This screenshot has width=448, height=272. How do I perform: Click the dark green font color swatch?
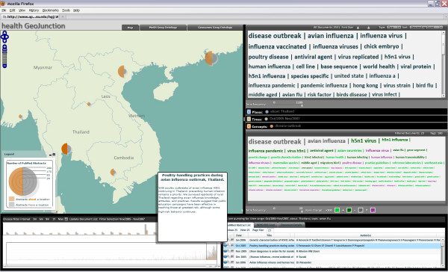point(349,210)
